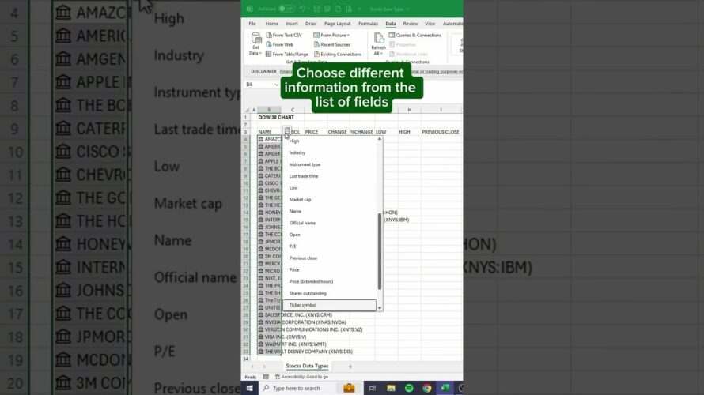Screen dimensions: 704x395
Task: Expand the Name Box dropdown arrow
Action: point(276,85)
